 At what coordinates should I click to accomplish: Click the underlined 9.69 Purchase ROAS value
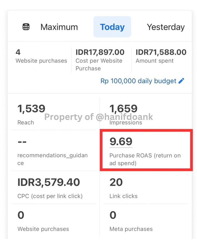coord(121,141)
